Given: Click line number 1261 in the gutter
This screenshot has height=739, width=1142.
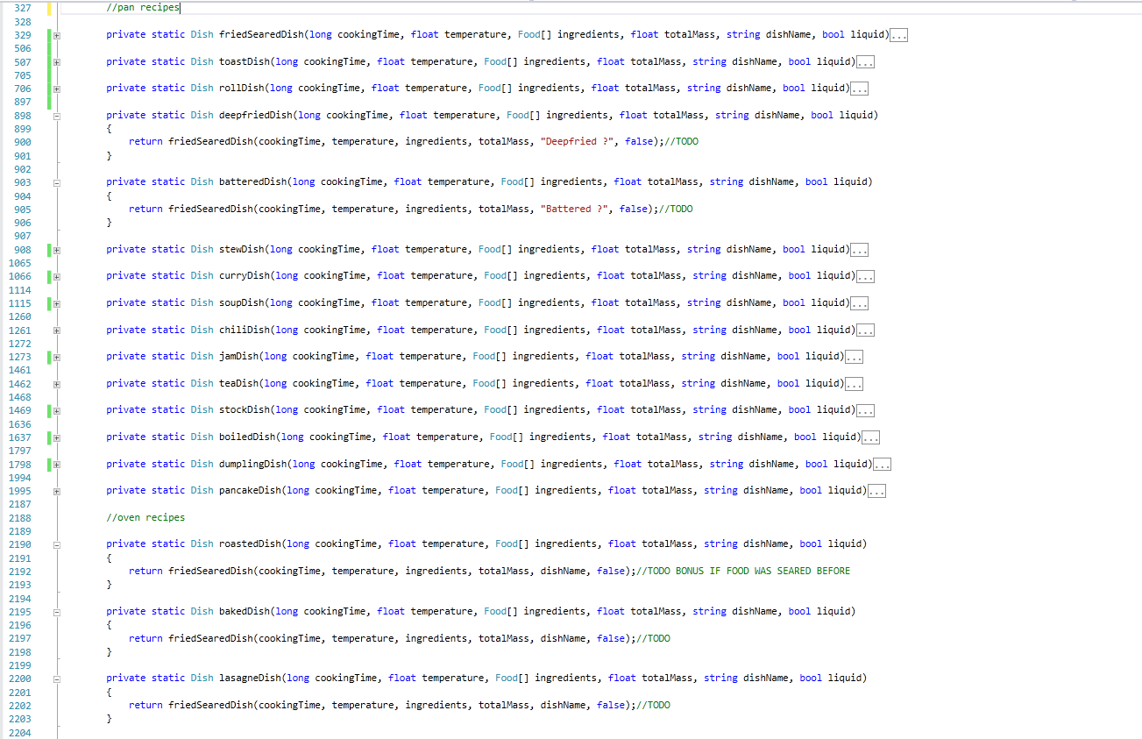Looking at the screenshot, I should click(19, 330).
